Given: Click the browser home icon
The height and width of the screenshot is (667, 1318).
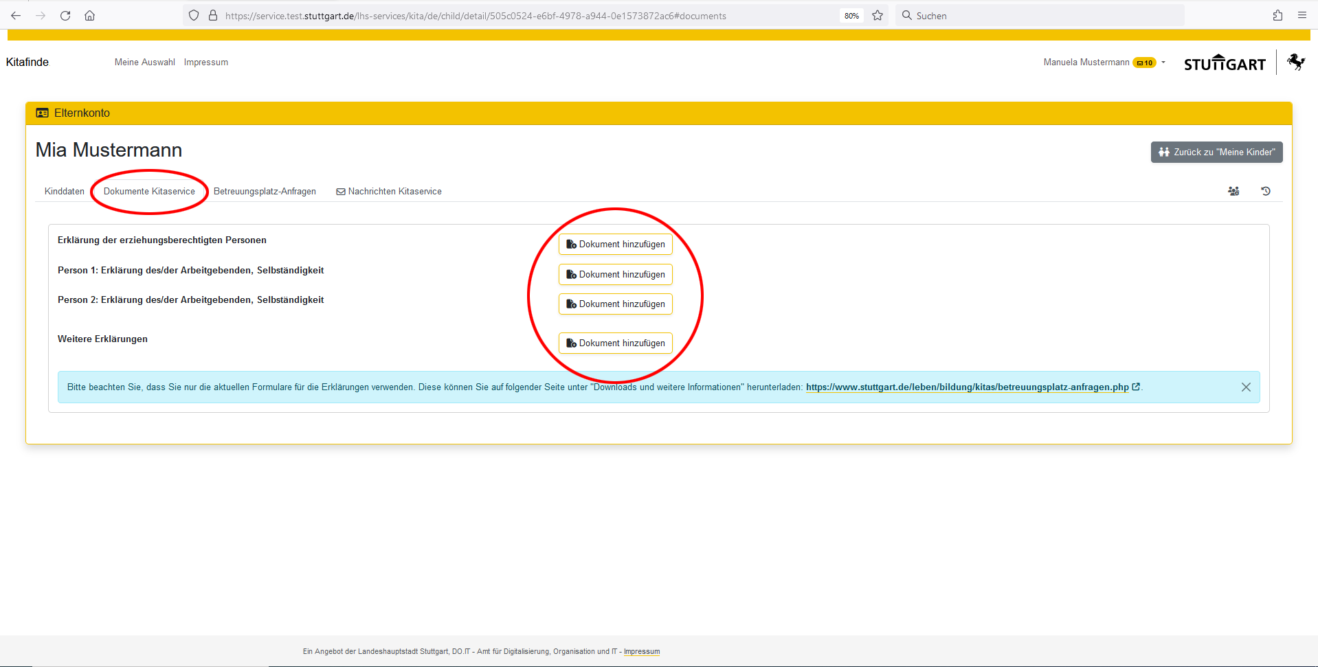Looking at the screenshot, I should point(89,15).
